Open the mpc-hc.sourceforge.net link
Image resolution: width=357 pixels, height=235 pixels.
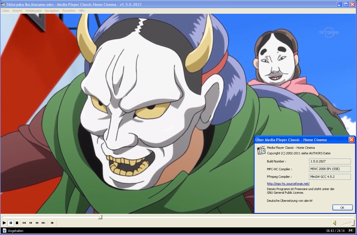coord(288,184)
